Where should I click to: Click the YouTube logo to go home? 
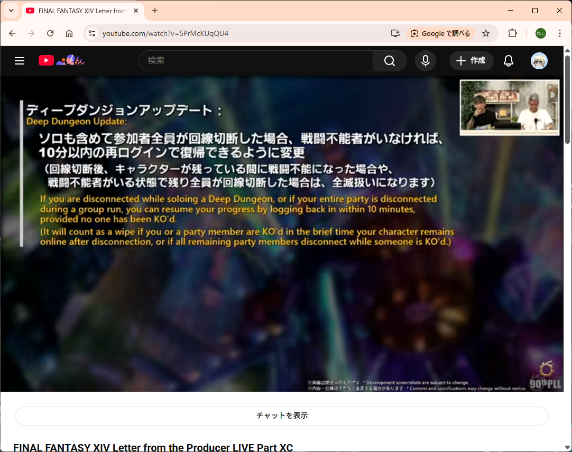(x=47, y=61)
